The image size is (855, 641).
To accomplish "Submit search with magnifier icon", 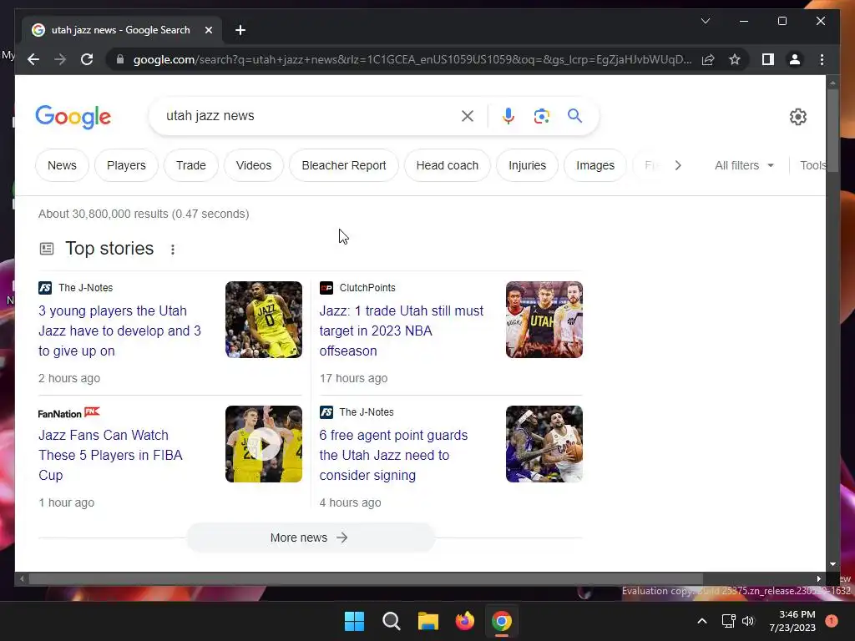I will point(574,115).
